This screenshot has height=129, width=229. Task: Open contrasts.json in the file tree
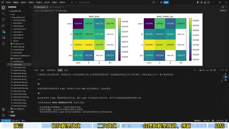18,49
